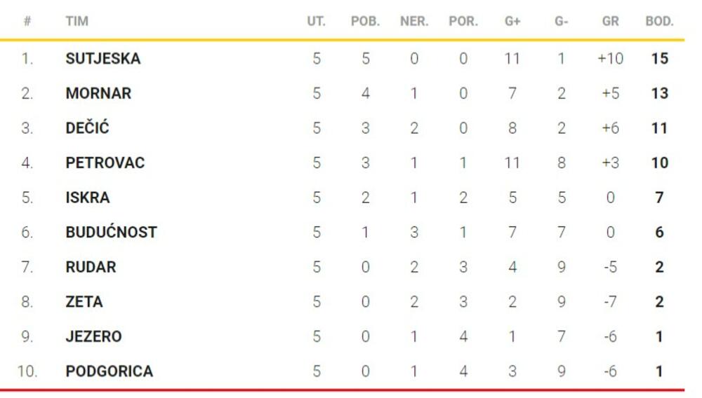Click the G- goals conceded header
The image size is (702, 398).
pyautogui.click(x=561, y=21)
